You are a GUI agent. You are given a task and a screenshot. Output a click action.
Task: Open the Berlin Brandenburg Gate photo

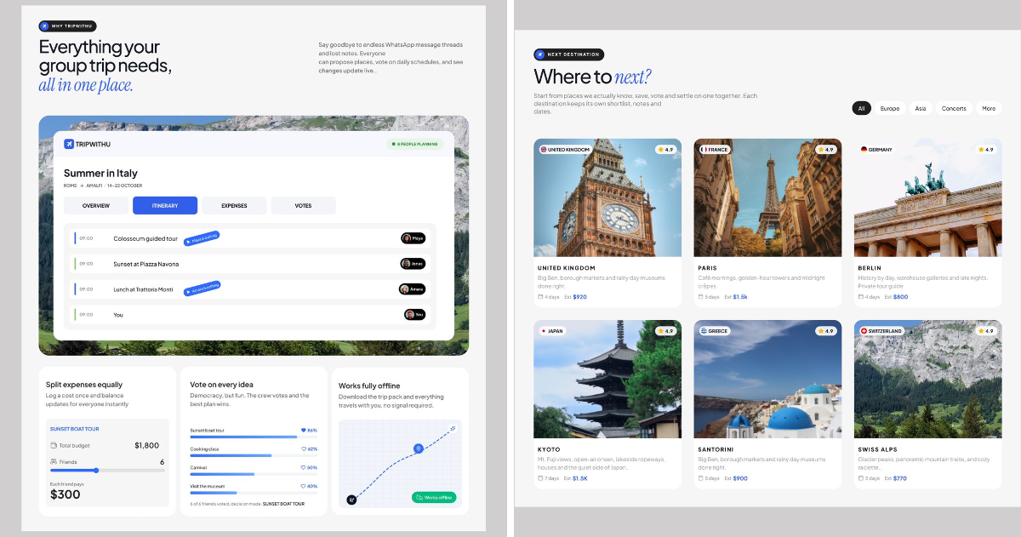[x=927, y=197]
